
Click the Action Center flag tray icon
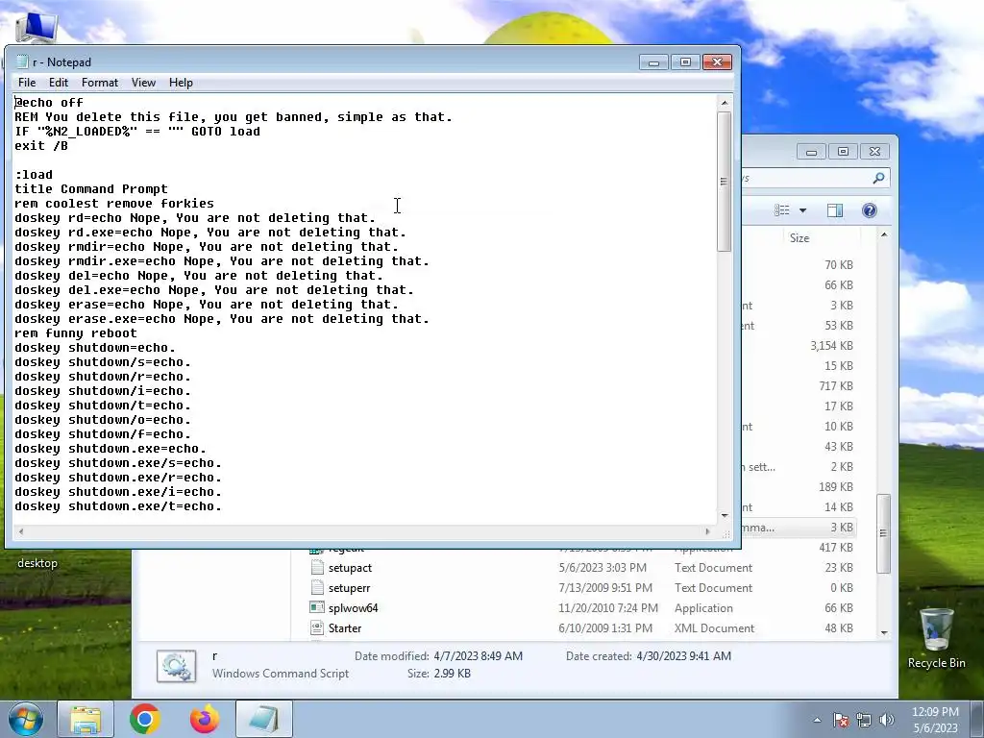(x=840, y=720)
